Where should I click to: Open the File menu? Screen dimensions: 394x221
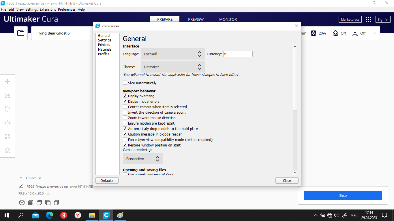[x=3, y=9]
